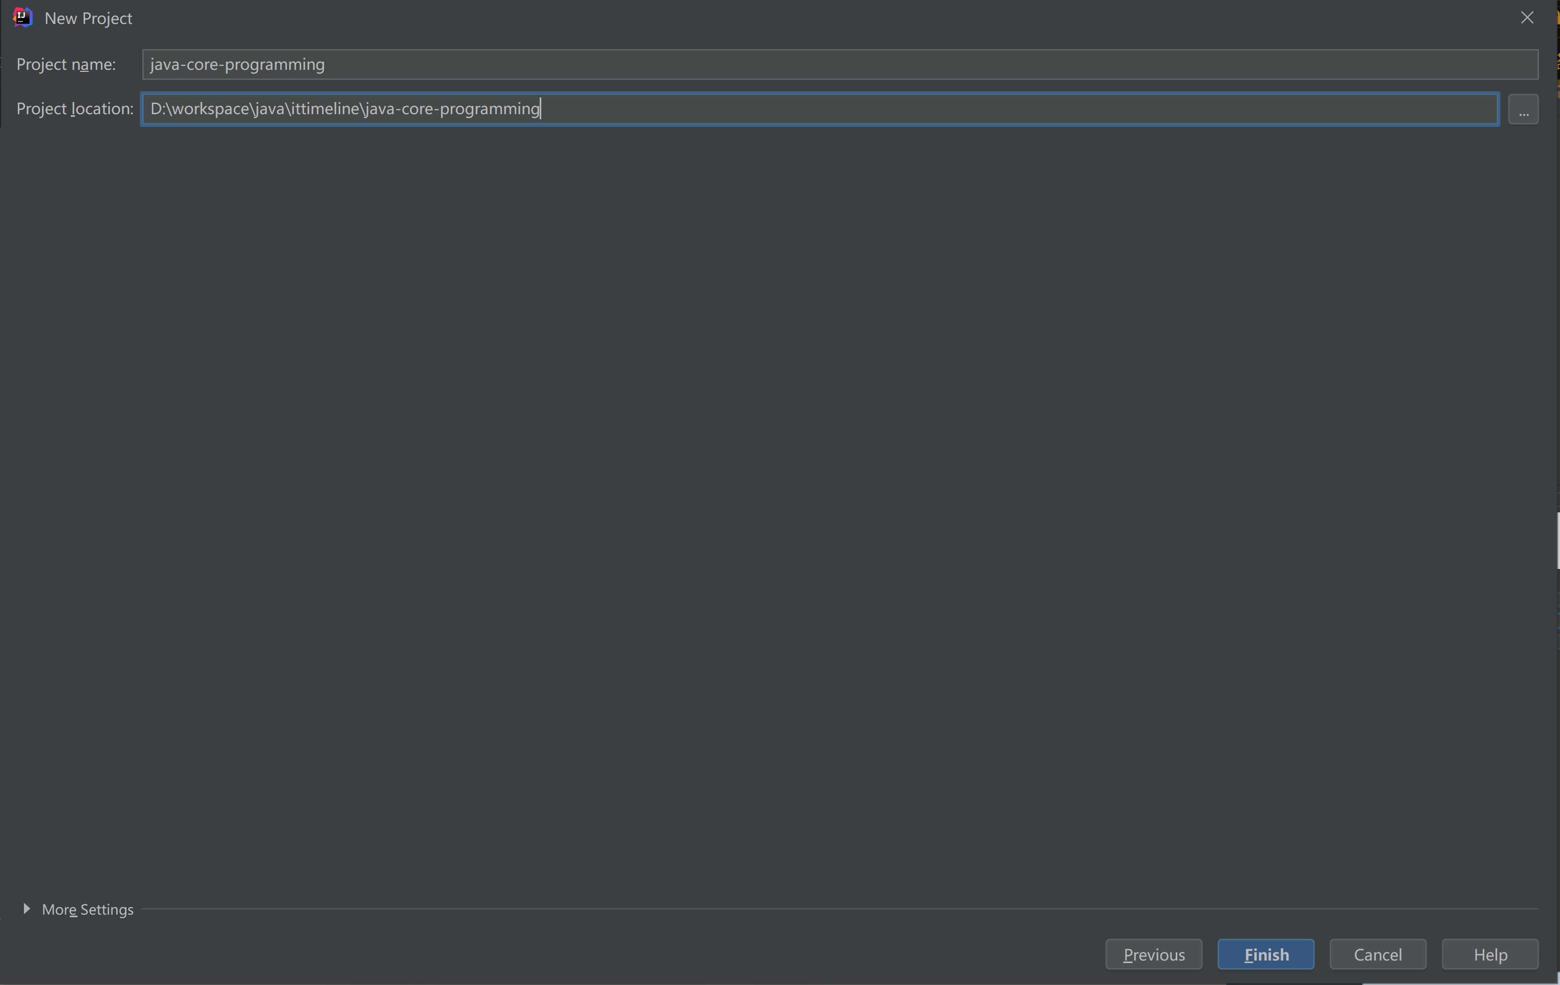Click the Project name label
The height and width of the screenshot is (985, 1560).
click(66, 64)
